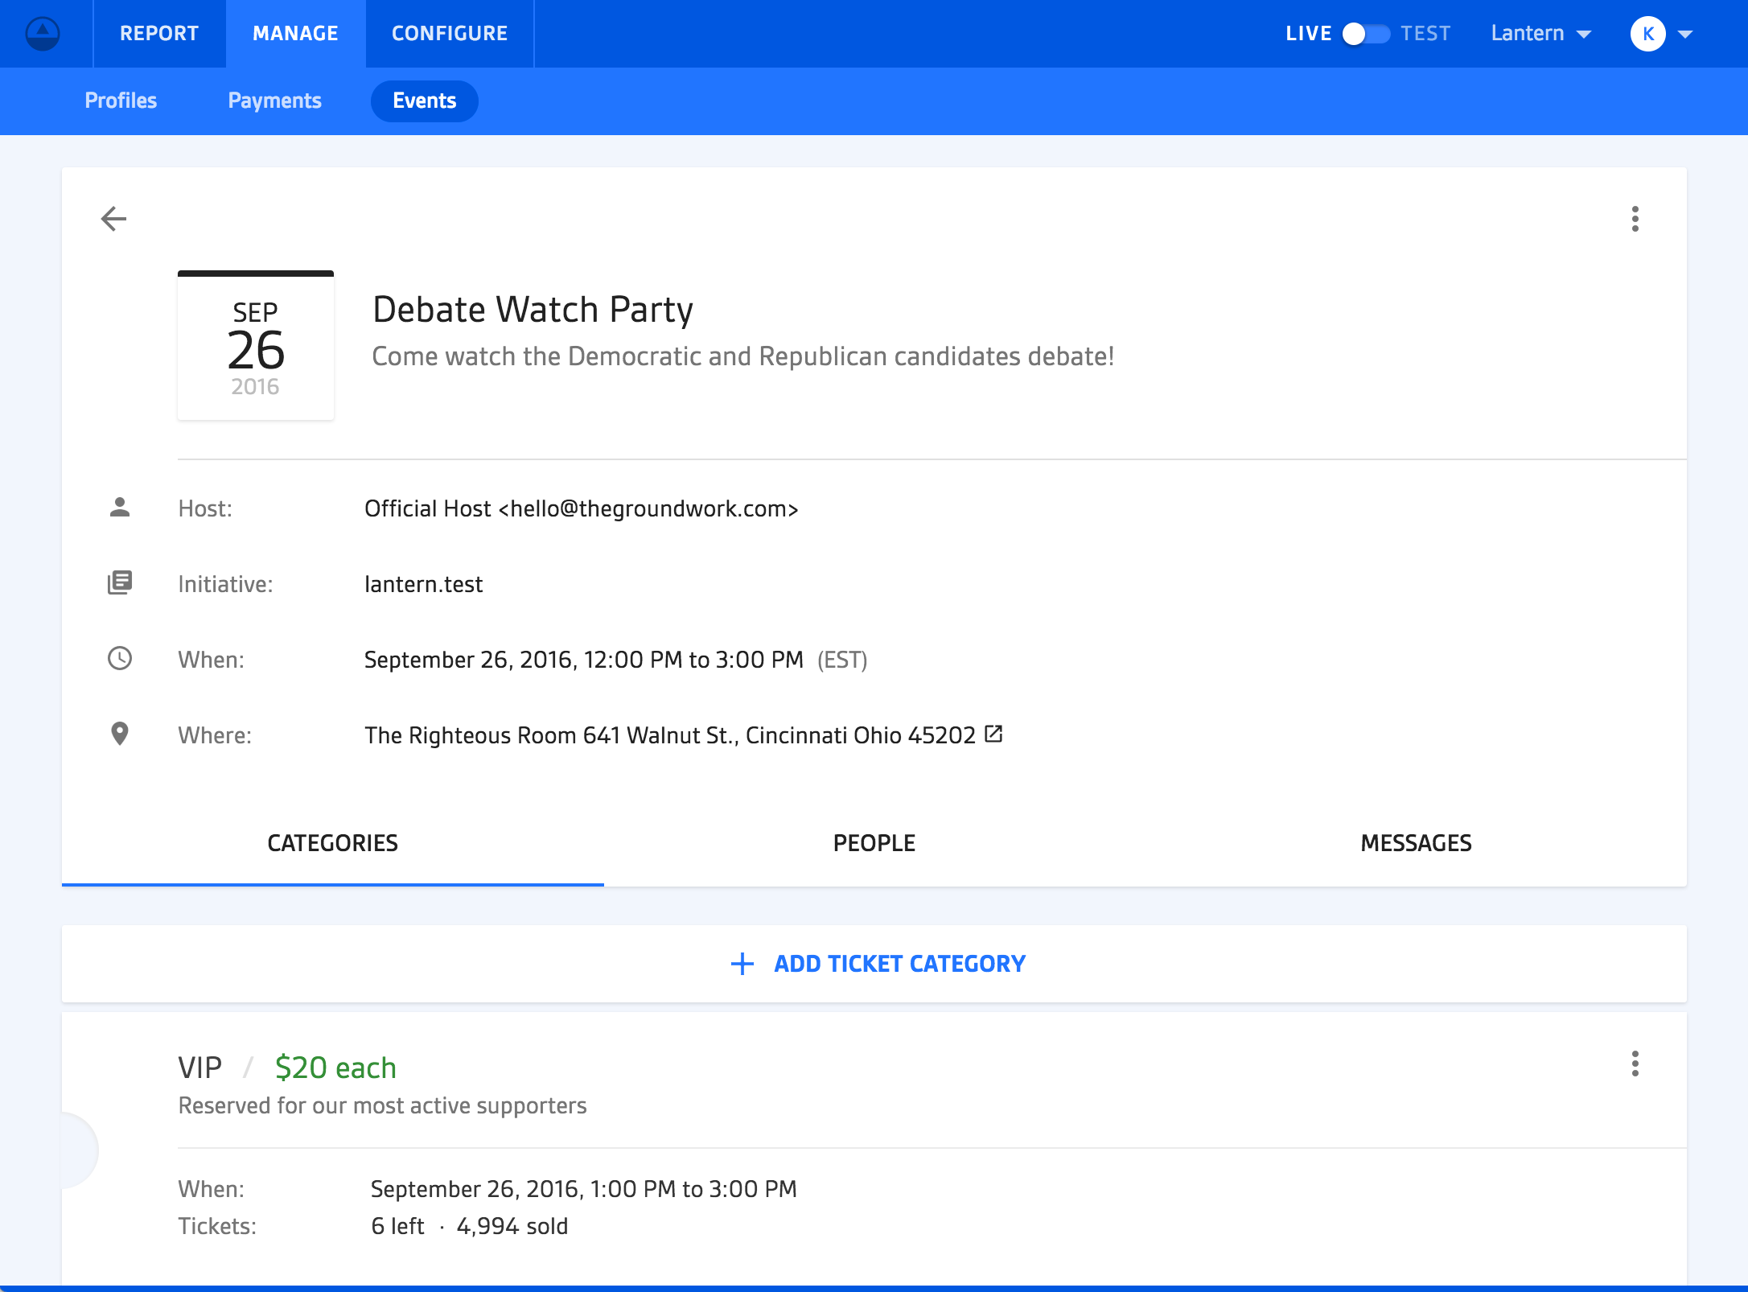
Task: Click the Initiative document icon
Action: pyautogui.click(x=120, y=582)
